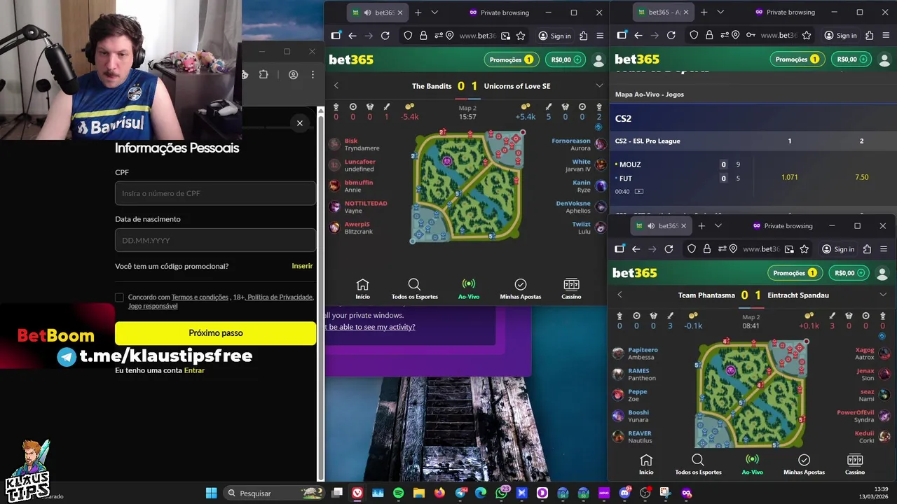897x504 pixels.
Task: Open the shield tracking protection in CS2 window
Action: [694, 35]
